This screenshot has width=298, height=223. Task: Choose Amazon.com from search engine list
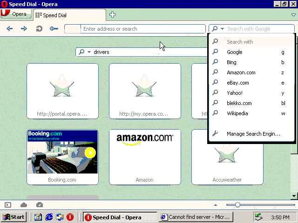(251, 72)
